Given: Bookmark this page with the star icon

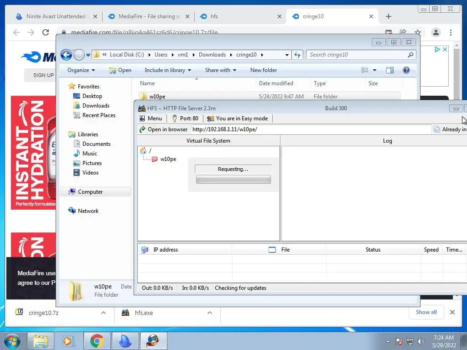Looking at the screenshot, I should click(418, 32).
